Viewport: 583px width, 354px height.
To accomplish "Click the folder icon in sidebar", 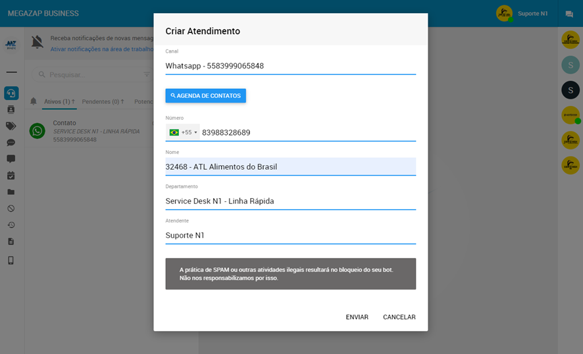I will coord(11,192).
